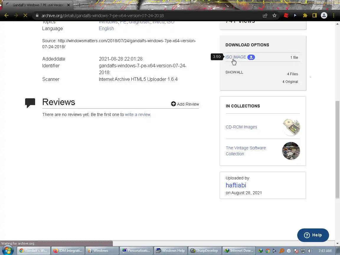Click the '4 Files' count text
This screenshot has width=340, height=255.
click(x=292, y=74)
